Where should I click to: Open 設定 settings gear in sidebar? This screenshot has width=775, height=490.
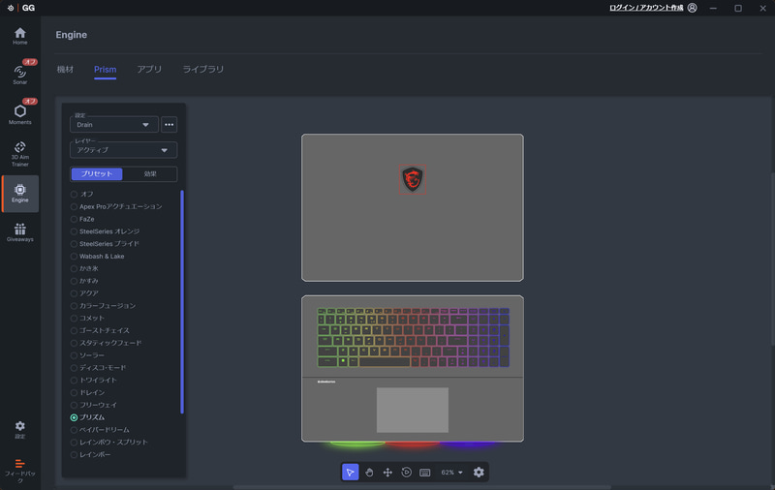coord(19,429)
